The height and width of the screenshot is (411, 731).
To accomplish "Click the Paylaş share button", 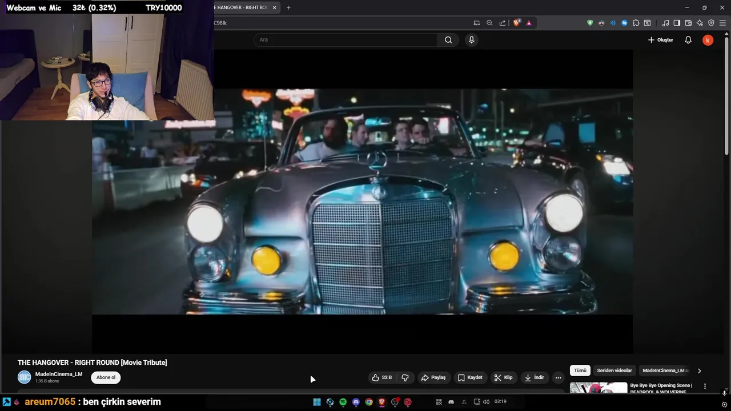I will pos(433,377).
